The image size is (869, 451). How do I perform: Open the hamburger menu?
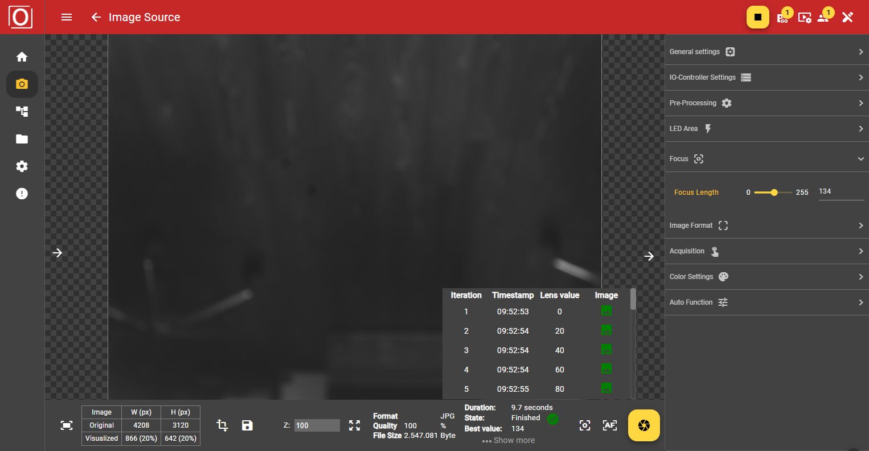coord(67,17)
